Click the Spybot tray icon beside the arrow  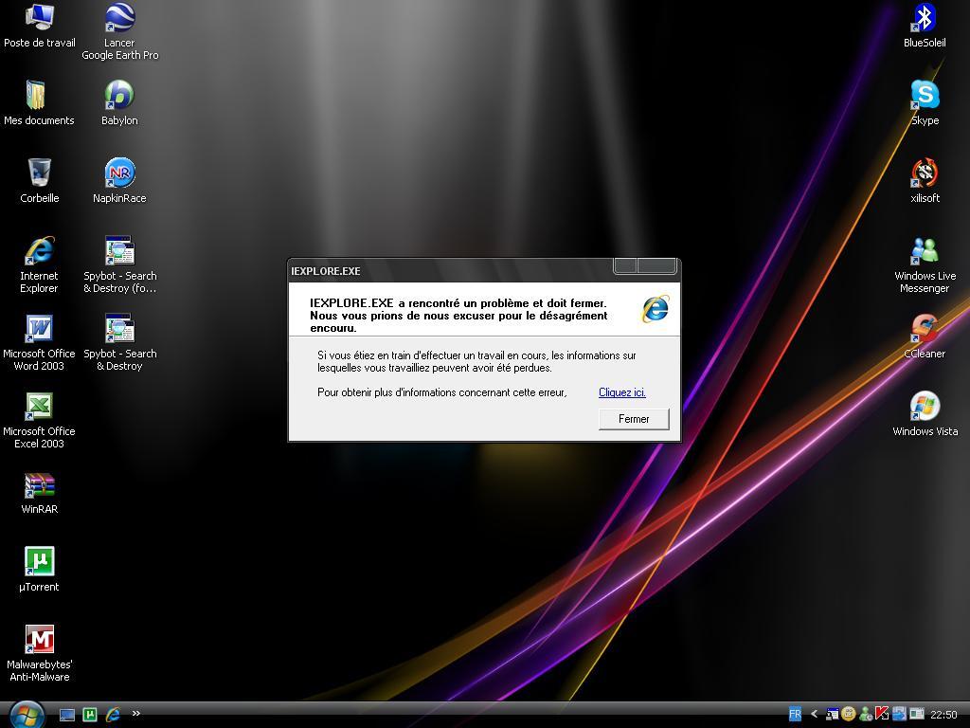832,715
